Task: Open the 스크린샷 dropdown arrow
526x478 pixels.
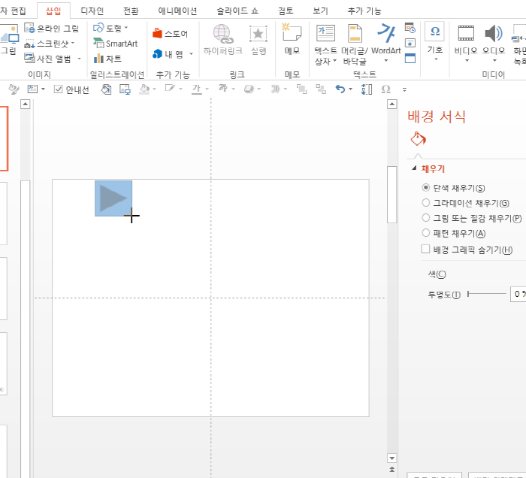Action: [x=73, y=43]
